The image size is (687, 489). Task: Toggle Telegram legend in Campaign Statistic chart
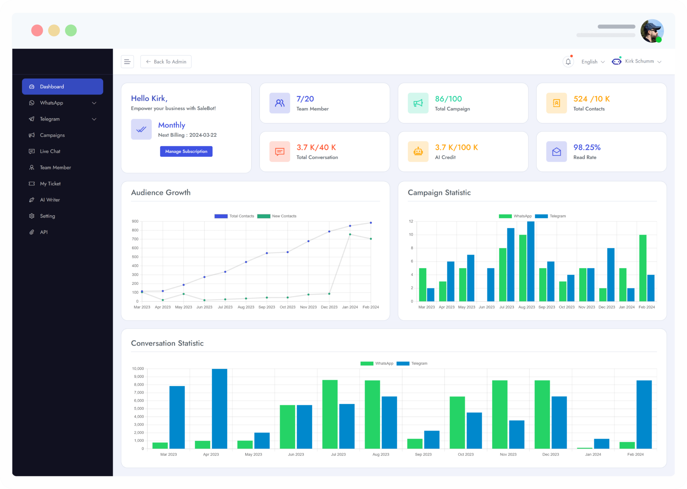pyautogui.click(x=550, y=216)
